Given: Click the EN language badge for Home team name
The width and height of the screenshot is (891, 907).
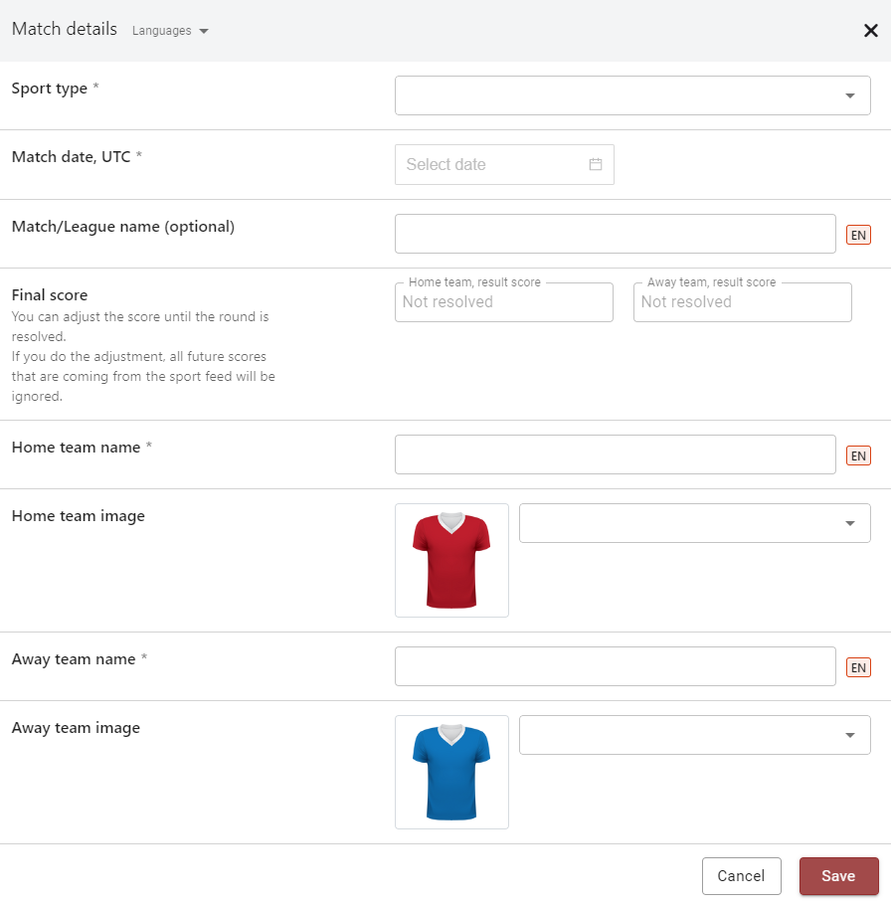Looking at the screenshot, I should [858, 455].
